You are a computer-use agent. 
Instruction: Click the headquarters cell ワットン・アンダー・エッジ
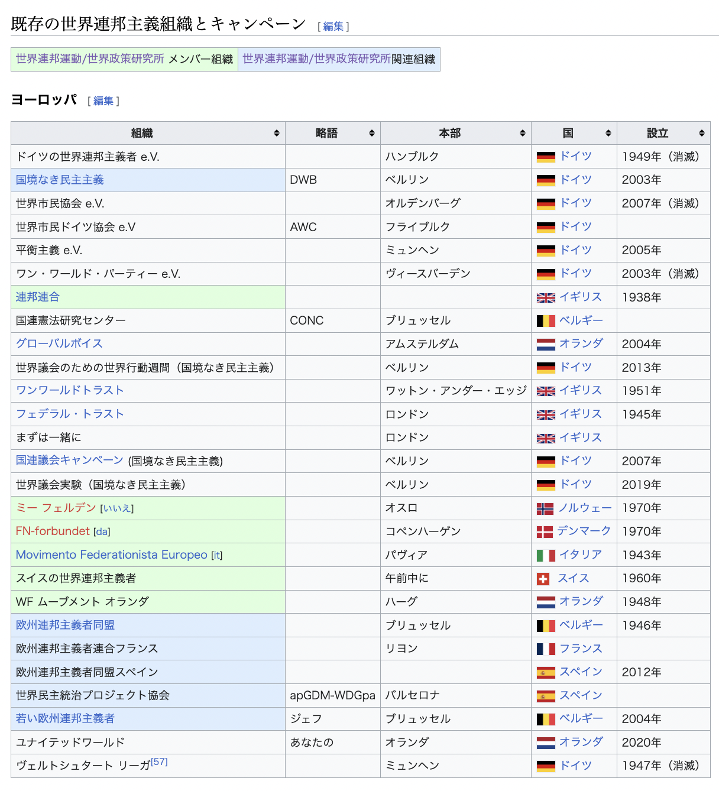pos(456,391)
